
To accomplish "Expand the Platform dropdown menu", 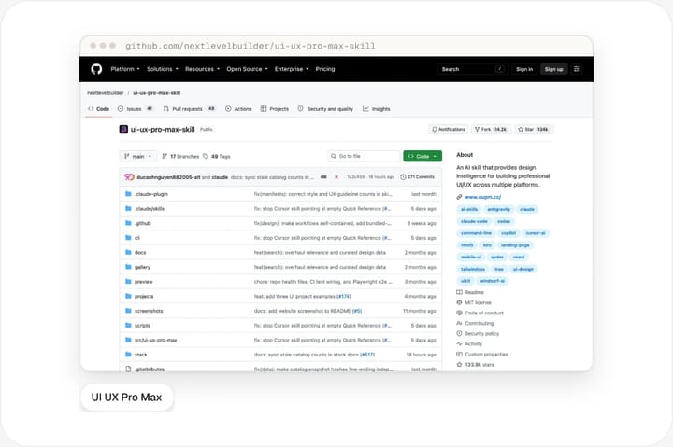I will pyautogui.click(x=125, y=69).
